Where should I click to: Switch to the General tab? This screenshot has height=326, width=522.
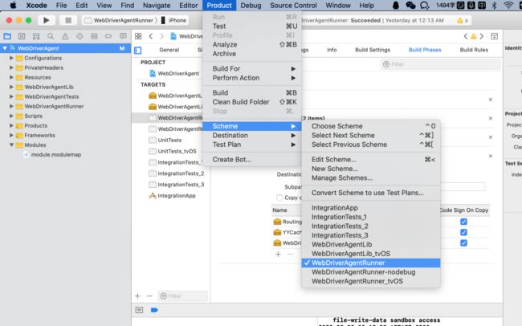pos(169,50)
